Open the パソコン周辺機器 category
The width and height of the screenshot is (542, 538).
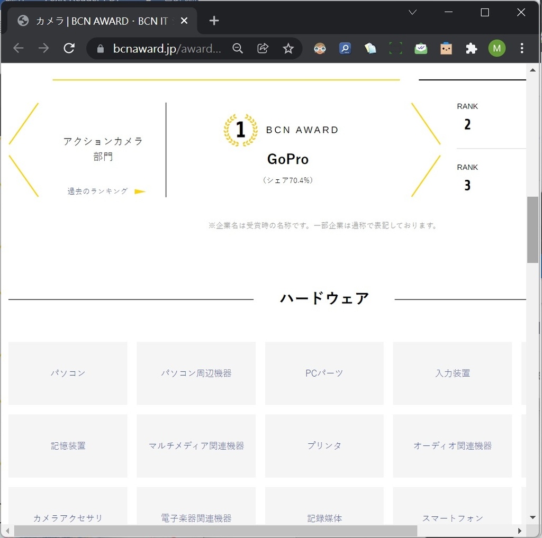tap(196, 373)
